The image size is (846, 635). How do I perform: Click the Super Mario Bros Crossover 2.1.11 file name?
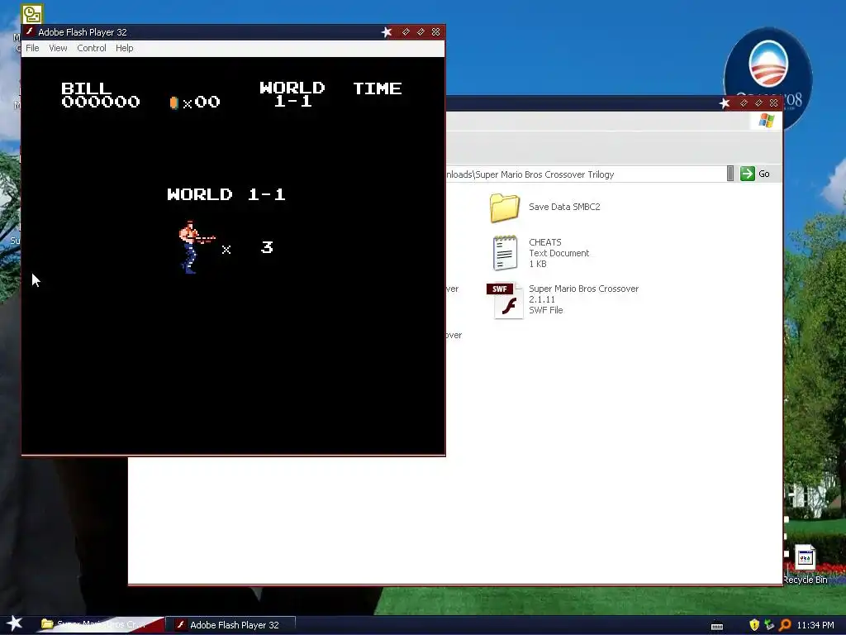point(584,294)
